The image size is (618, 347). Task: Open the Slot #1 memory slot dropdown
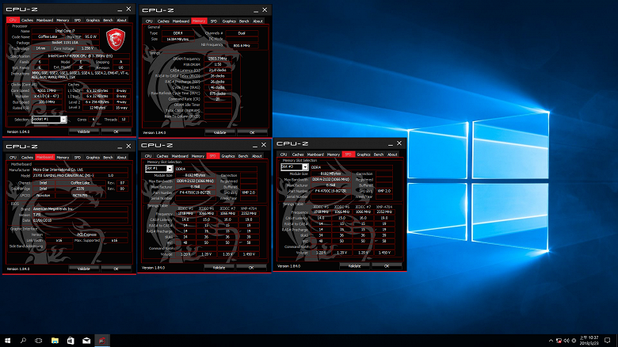tap(158, 168)
